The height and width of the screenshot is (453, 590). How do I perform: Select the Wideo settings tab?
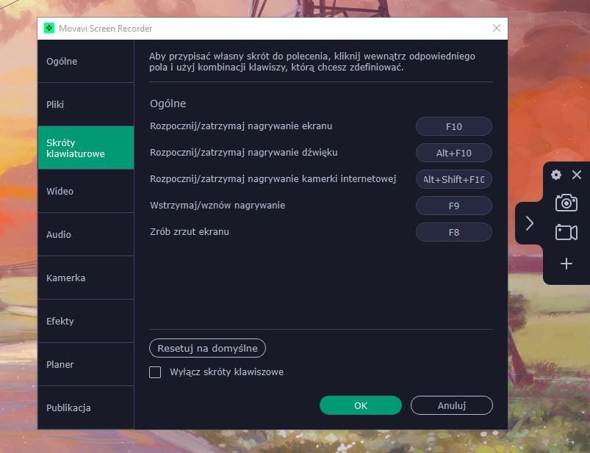(x=85, y=191)
